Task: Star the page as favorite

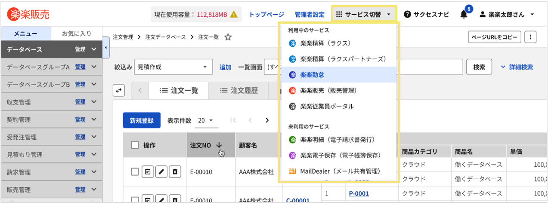Action: point(228,37)
